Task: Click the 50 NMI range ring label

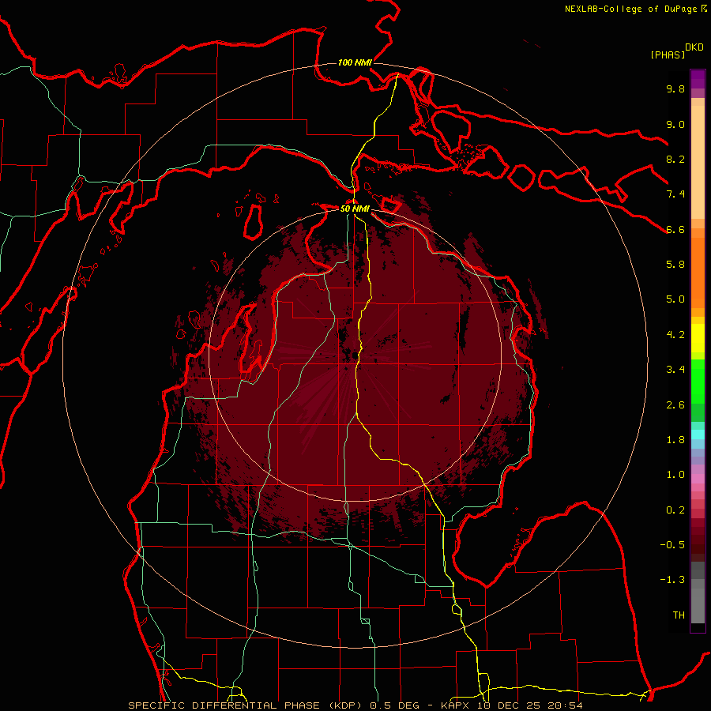Action: [x=355, y=209]
